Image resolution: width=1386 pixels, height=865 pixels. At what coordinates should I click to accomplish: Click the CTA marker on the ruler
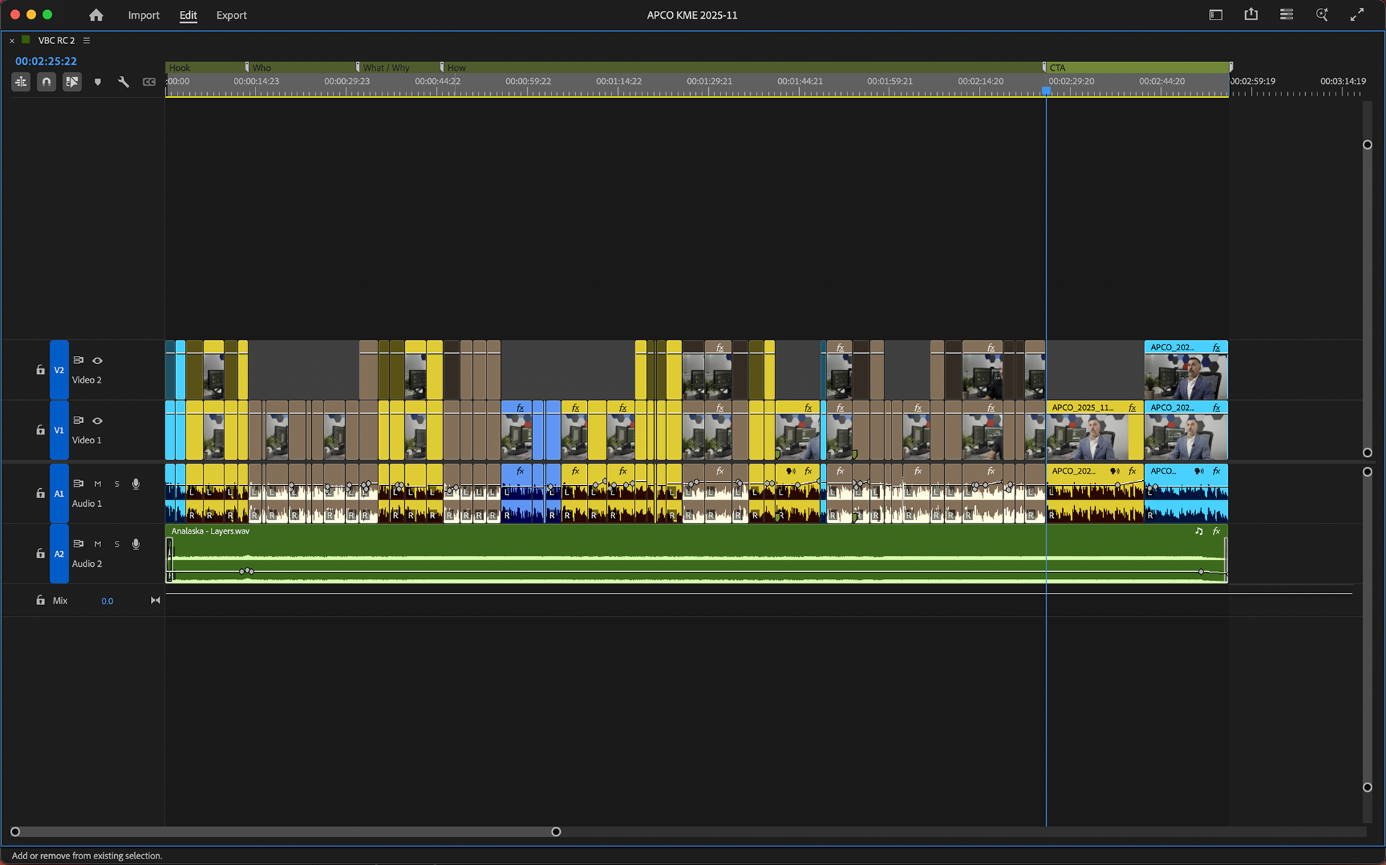[x=1056, y=68]
